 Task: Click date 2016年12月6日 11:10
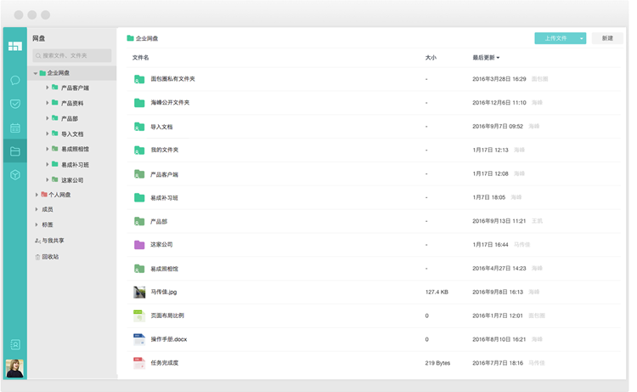pos(499,103)
